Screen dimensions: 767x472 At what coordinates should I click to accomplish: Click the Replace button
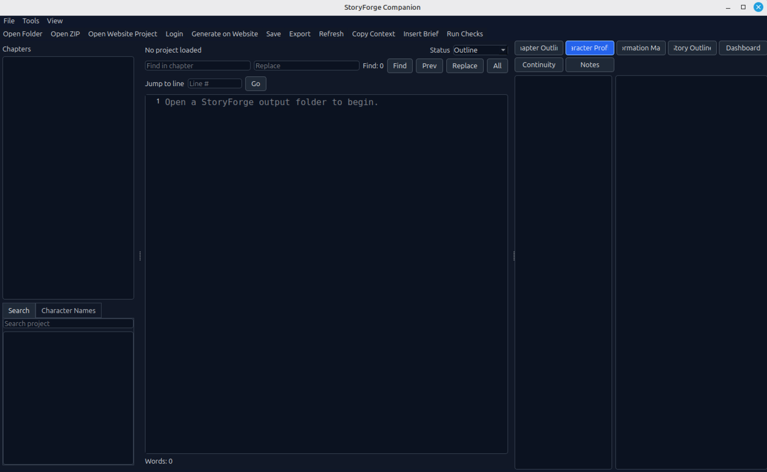point(465,66)
